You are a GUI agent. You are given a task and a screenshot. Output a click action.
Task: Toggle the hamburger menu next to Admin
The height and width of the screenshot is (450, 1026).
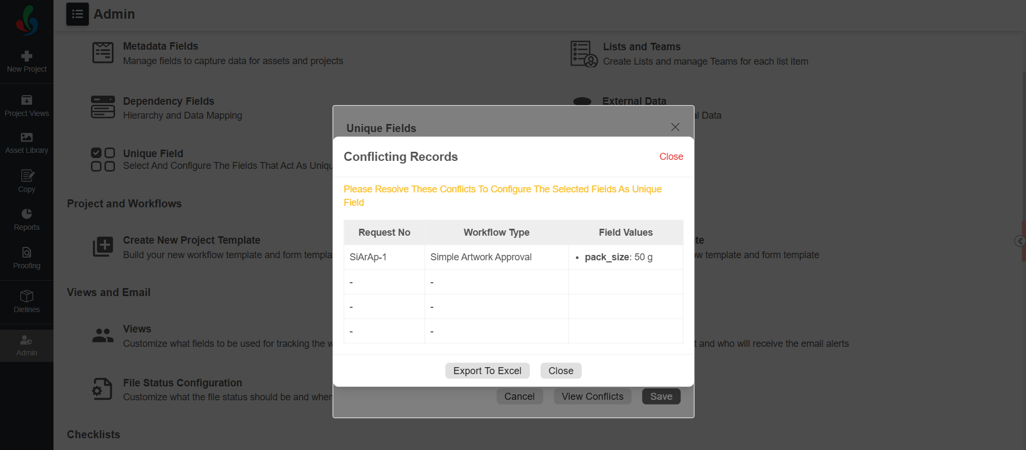(x=78, y=14)
